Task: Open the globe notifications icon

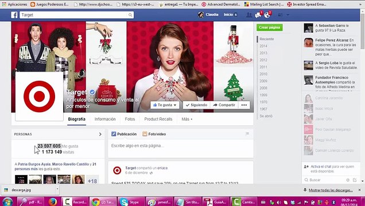Action: [x=267, y=15]
